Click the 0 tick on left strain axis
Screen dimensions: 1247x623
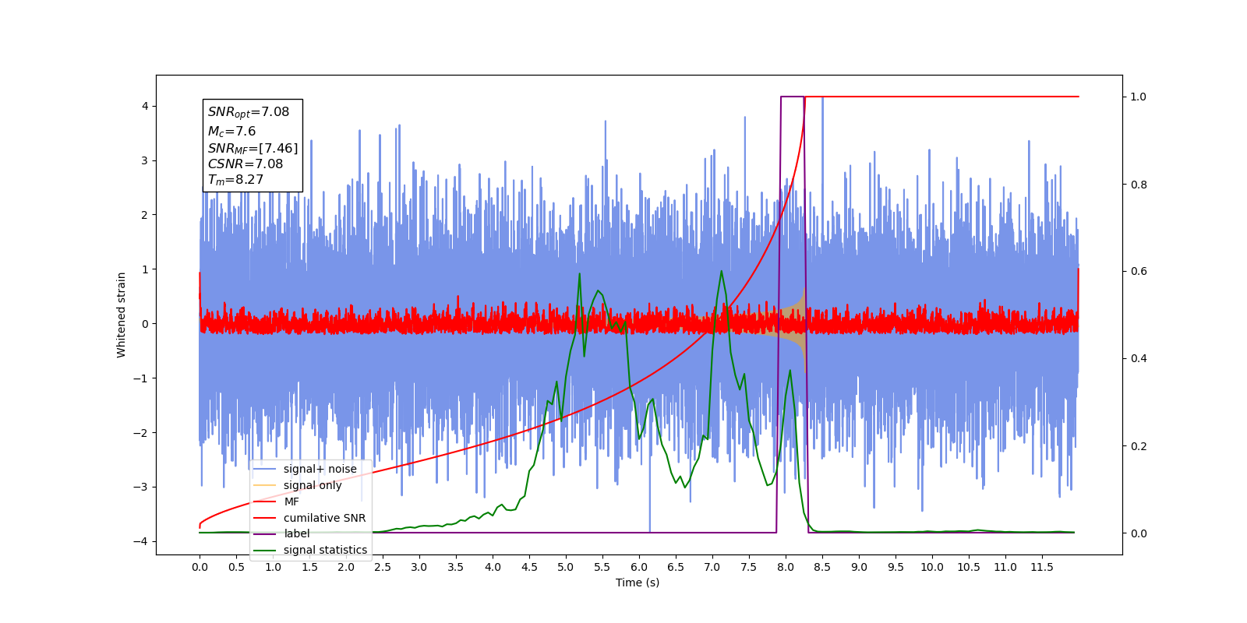click(x=145, y=324)
